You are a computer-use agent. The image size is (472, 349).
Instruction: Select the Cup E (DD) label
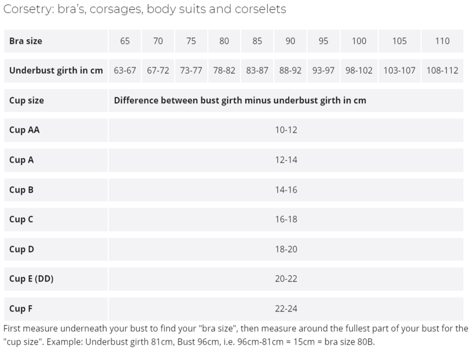point(32,278)
